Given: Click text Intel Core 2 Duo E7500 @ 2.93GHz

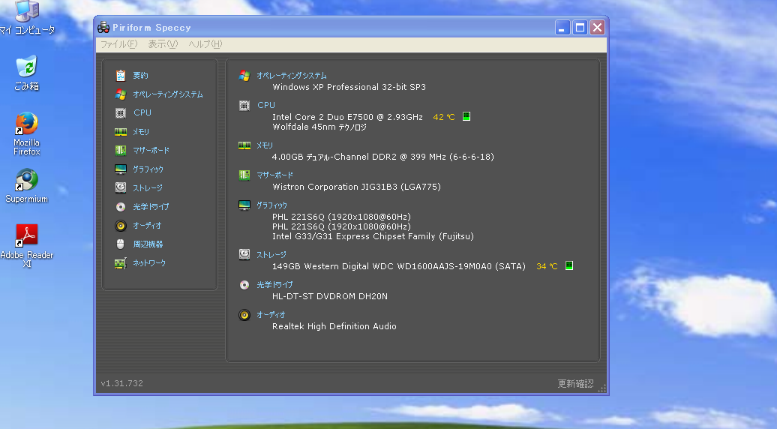Looking at the screenshot, I should pos(347,117).
